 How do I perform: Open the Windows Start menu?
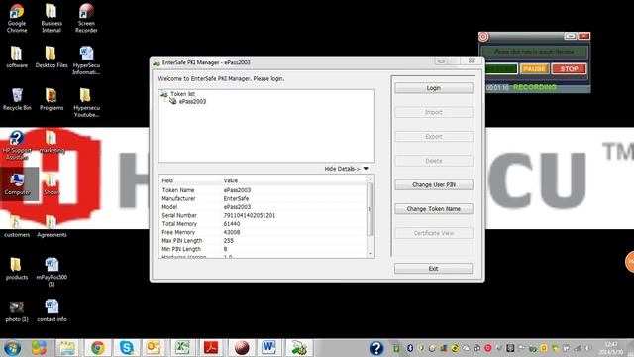12,348
